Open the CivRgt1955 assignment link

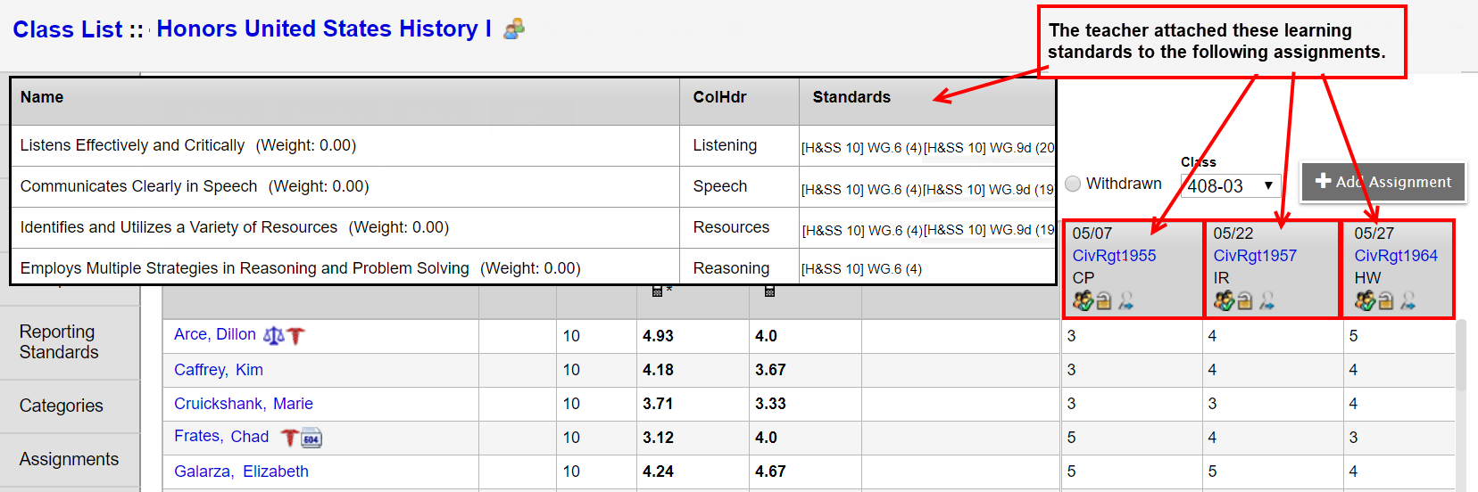(x=1114, y=256)
